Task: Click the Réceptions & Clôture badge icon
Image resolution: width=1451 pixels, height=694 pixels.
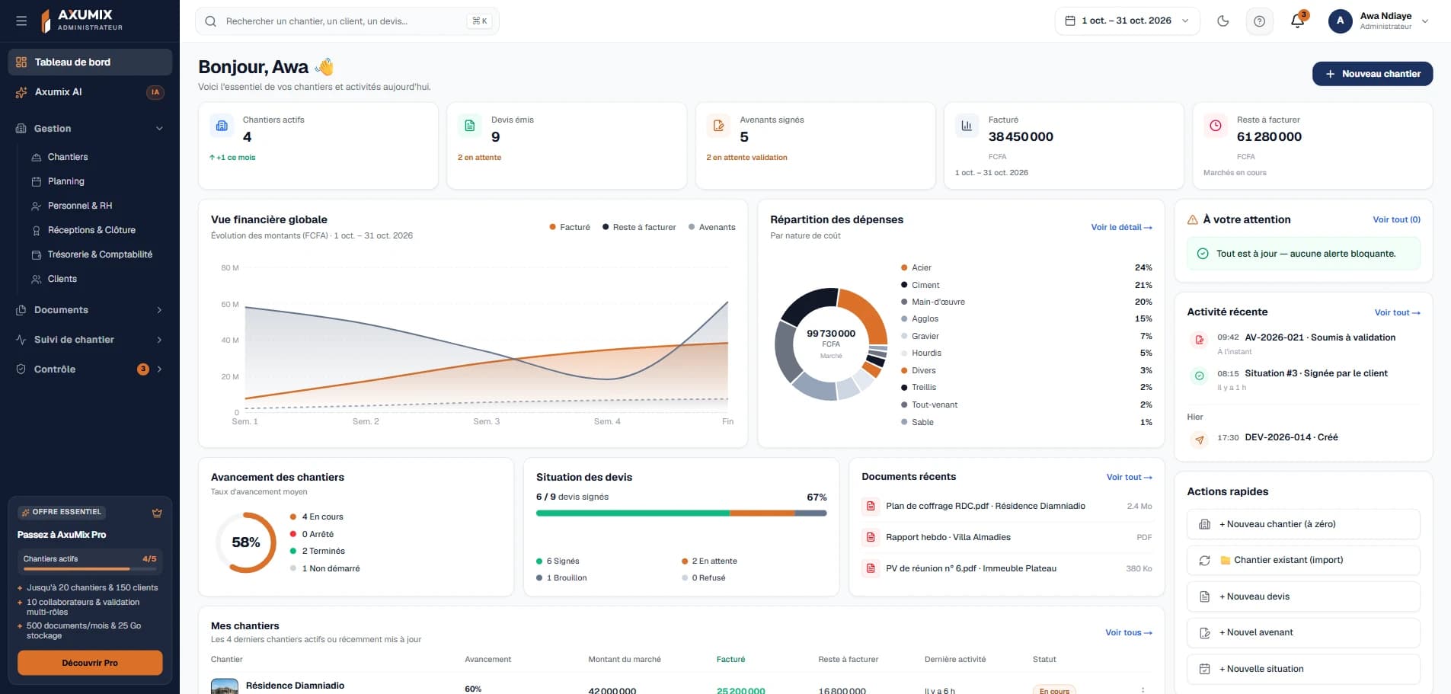Action: coord(36,230)
